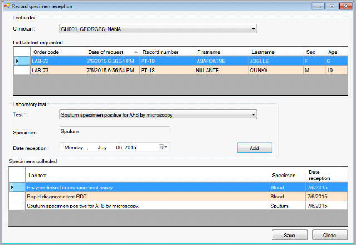Click the Date reception field
Viewport: 356px width, 245px height.
[x=115, y=147]
